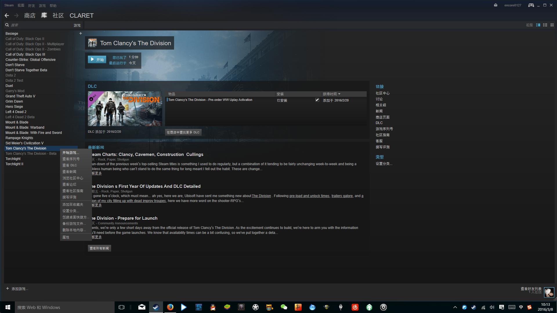Open volume control in system tray
This screenshot has width=557, height=313.
tap(492, 307)
